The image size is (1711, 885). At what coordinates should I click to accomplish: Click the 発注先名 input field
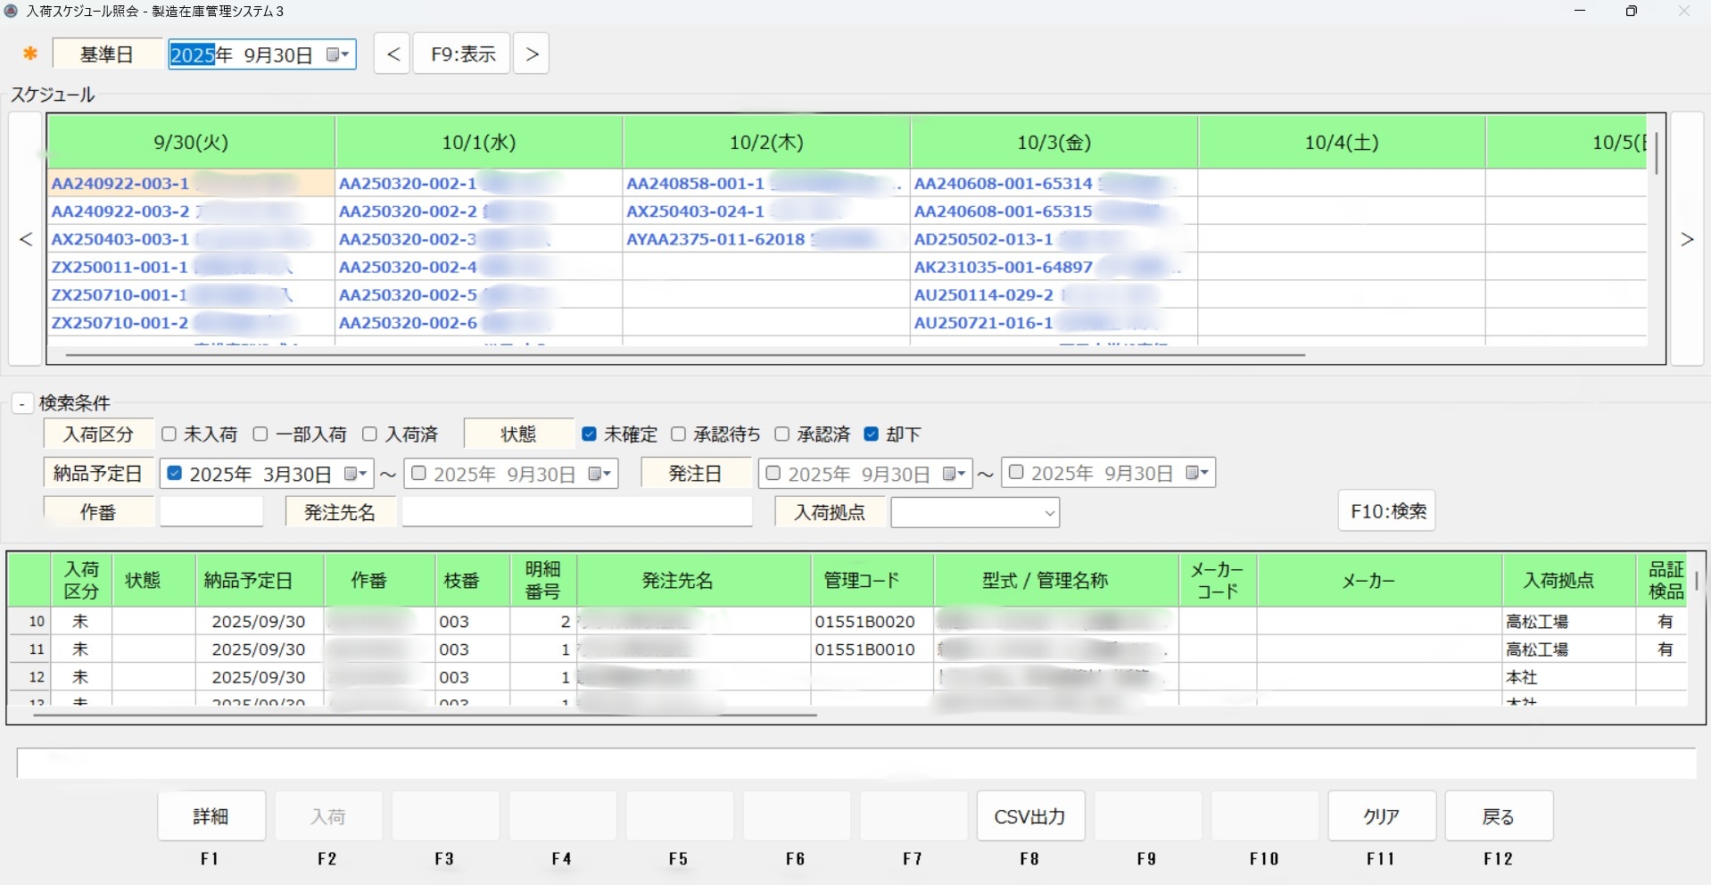coord(576,512)
